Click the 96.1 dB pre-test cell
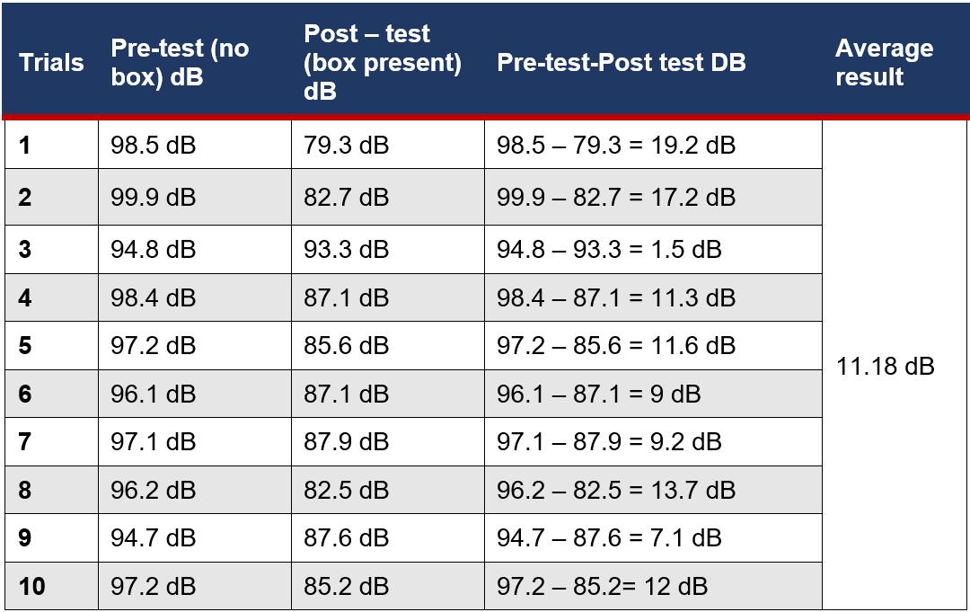Viewport: 970px width, 612px height. tap(153, 394)
